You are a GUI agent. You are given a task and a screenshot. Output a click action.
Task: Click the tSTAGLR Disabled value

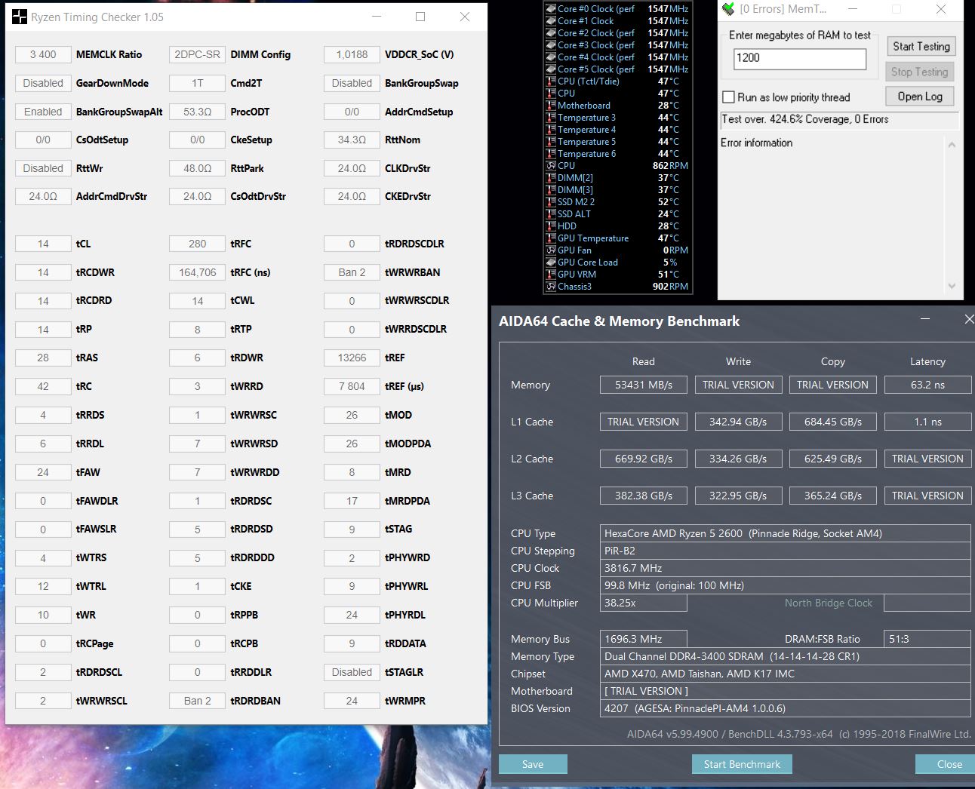[352, 672]
